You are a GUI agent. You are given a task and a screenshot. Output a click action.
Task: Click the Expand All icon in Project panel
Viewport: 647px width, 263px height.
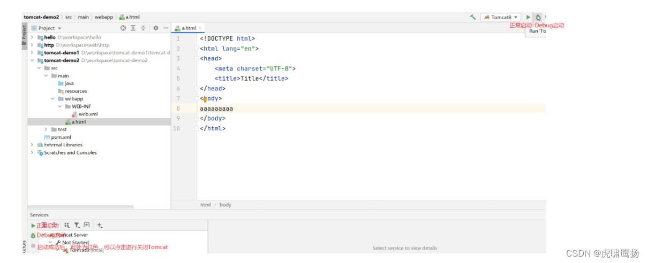[133, 28]
